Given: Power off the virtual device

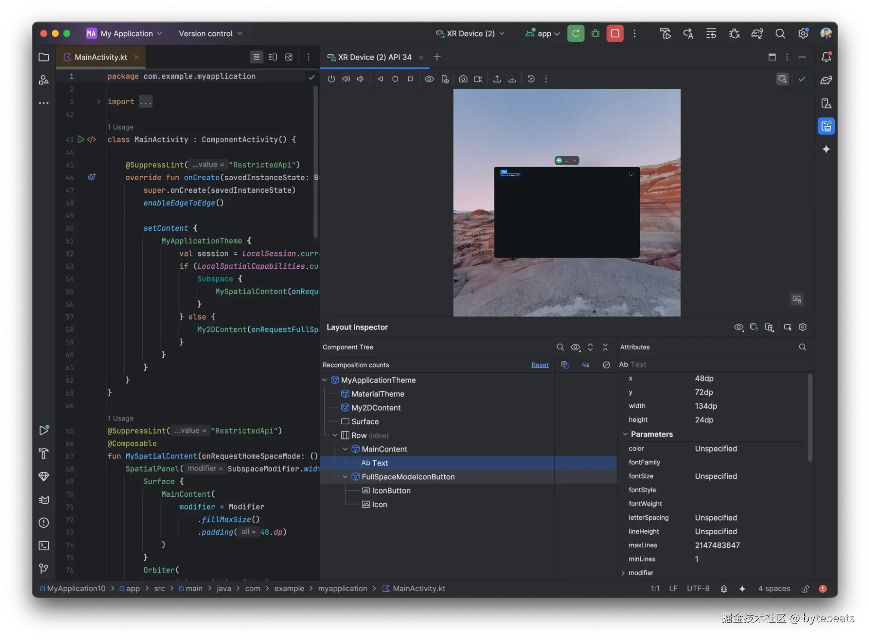Looking at the screenshot, I should pyautogui.click(x=331, y=79).
